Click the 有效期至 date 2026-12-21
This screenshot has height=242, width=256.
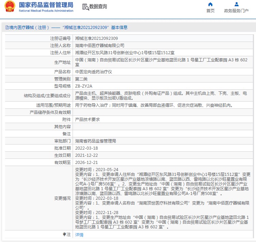pos(86,163)
